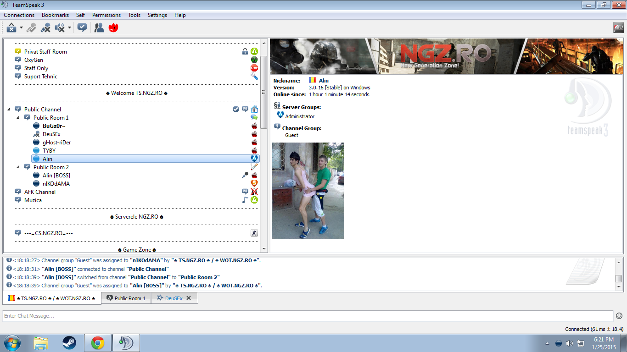The height and width of the screenshot is (352, 627).
Task: Click the Away status toolbar icon
Action: tap(31, 28)
